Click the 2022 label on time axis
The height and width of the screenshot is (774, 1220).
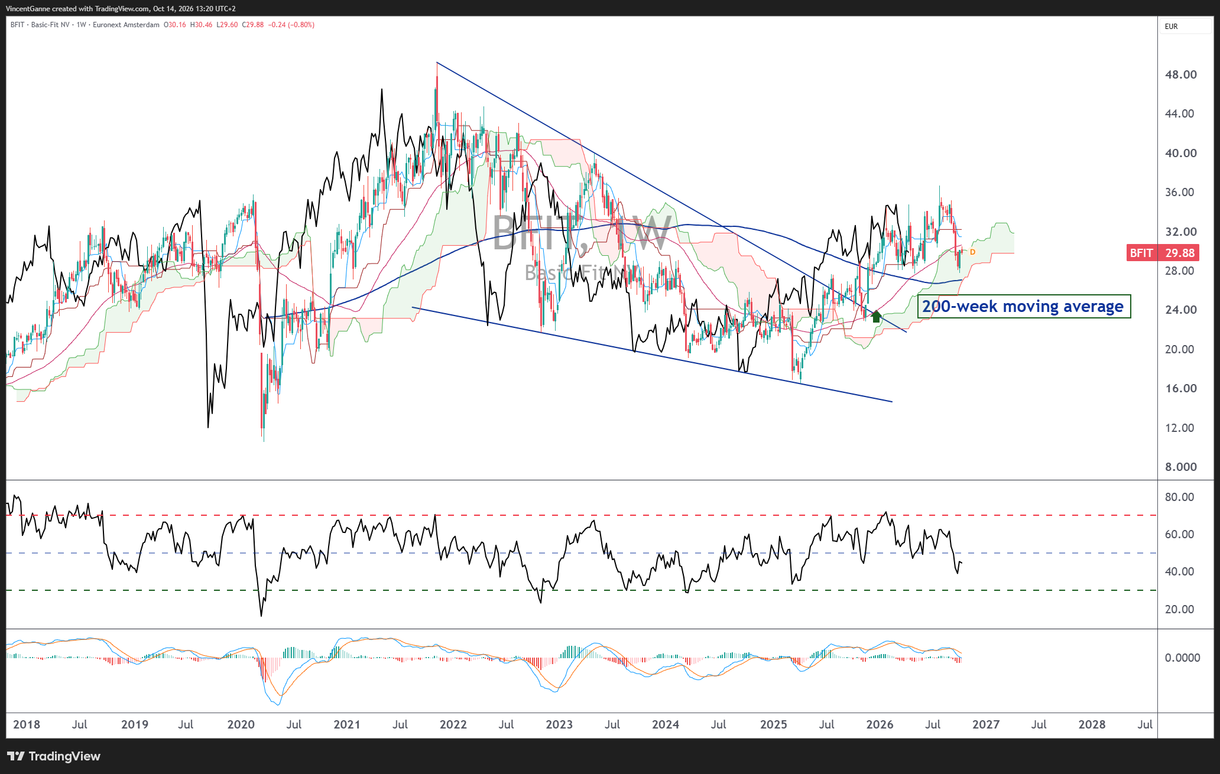(x=453, y=724)
